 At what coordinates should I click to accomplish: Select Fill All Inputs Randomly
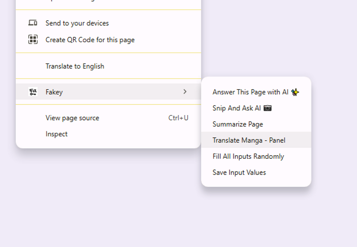click(256, 156)
